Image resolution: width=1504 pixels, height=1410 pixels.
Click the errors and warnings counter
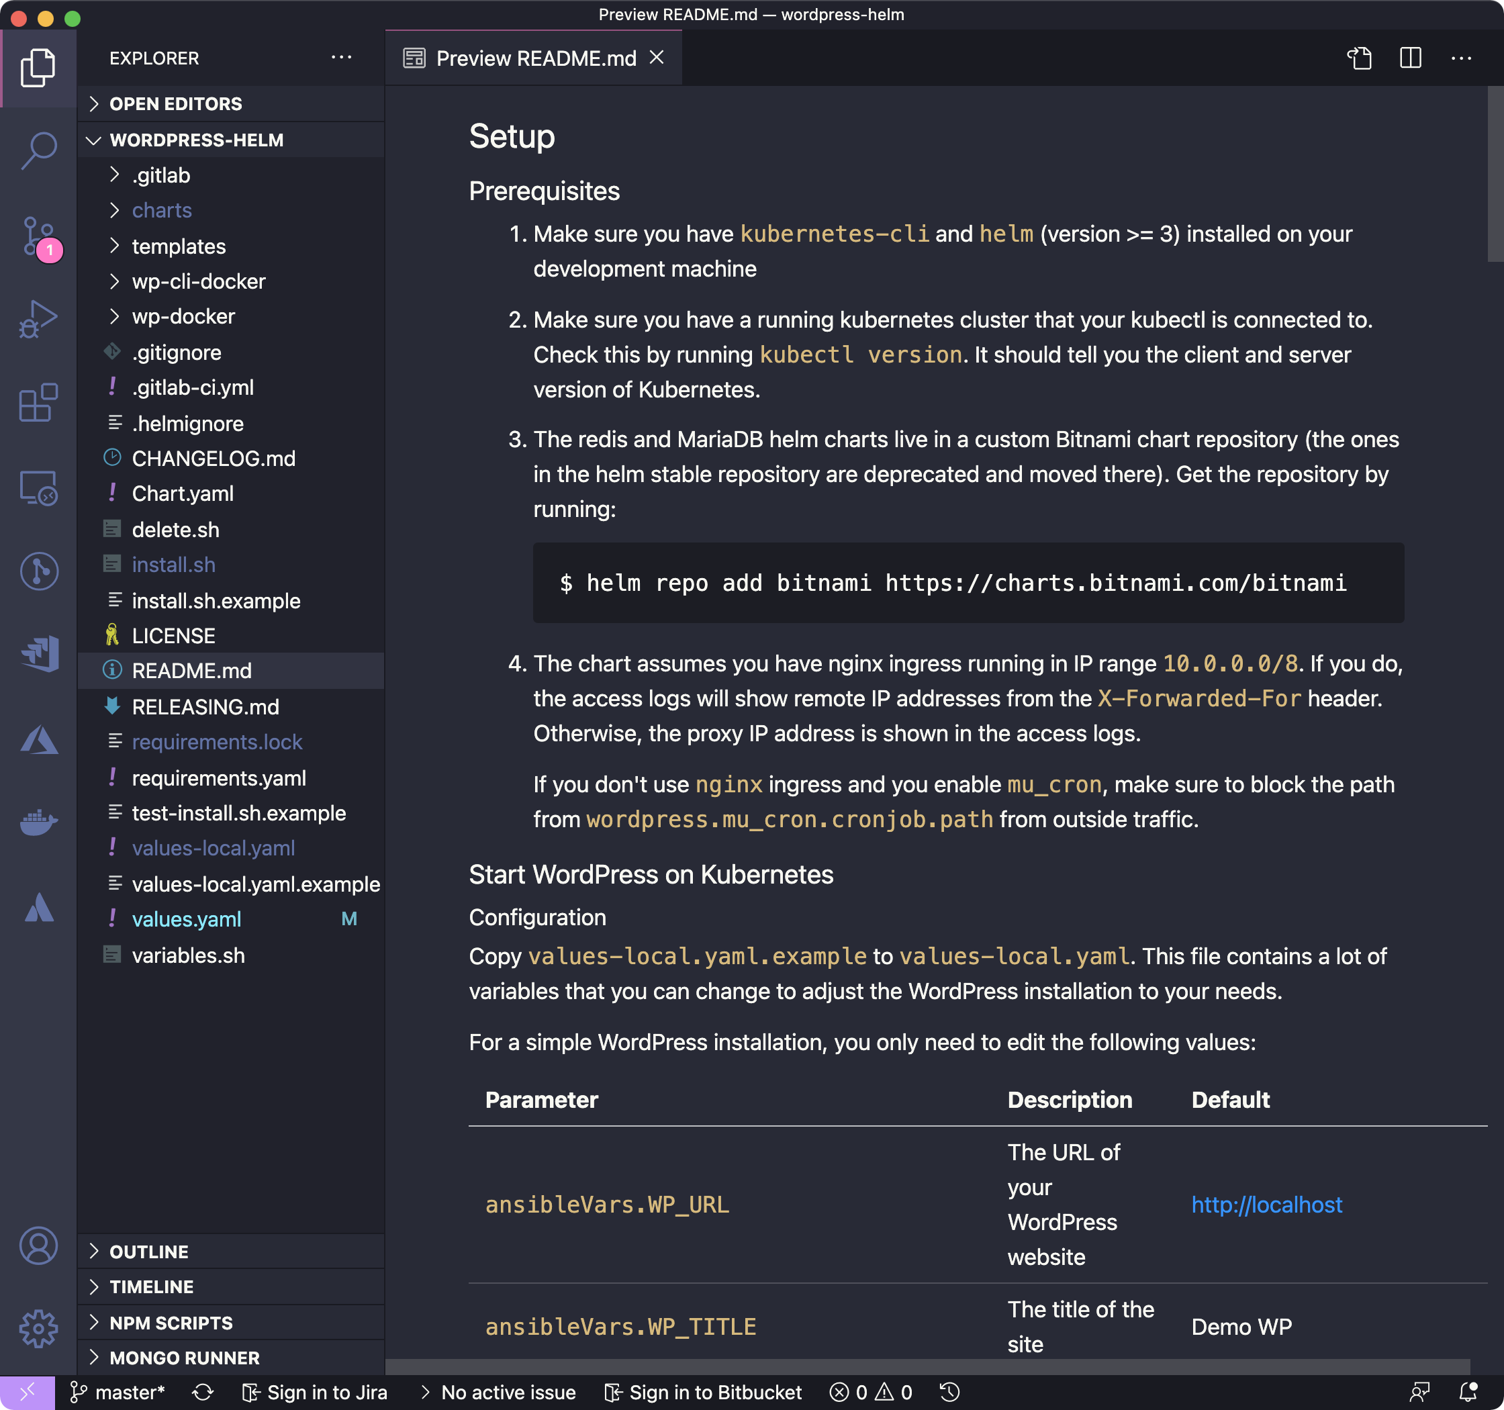(871, 1393)
